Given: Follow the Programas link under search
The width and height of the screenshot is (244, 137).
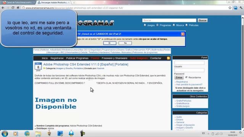Looking at the screenshot, I should pos(165,25).
